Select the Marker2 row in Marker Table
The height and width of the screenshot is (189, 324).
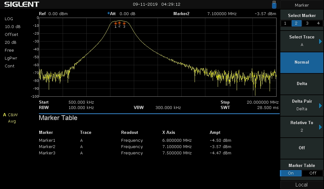tap(135, 147)
